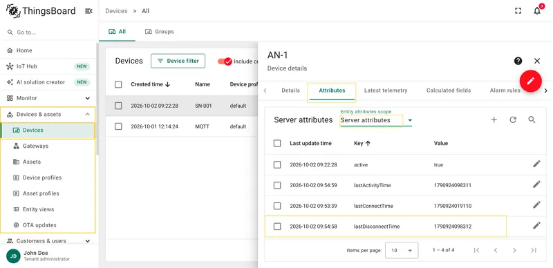Select all attributes header checkbox

[x=277, y=143]
